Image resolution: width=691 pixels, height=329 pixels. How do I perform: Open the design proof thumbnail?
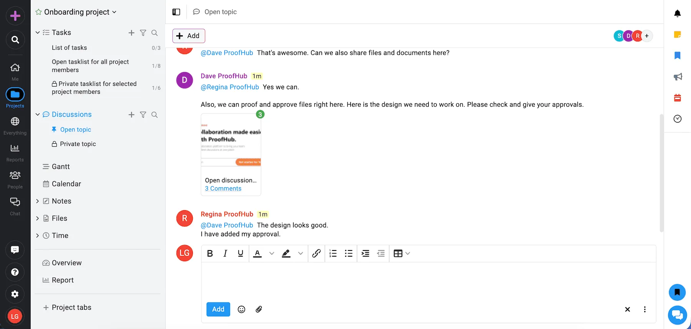(231, 144)
